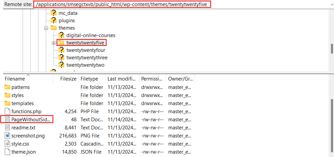Screen dimensions: 334x157
Task: Click the PHP File filetype cell
Action: coord(90,112)
